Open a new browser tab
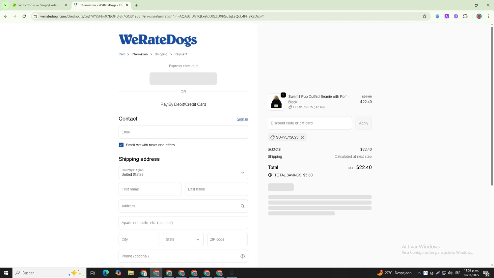The height and width of the screenshot is (278, 494). click(x=136, y=5)
